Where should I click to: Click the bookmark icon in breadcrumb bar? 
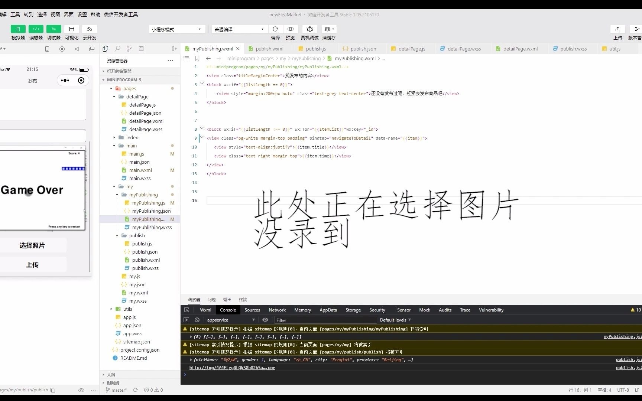(197, 59)
